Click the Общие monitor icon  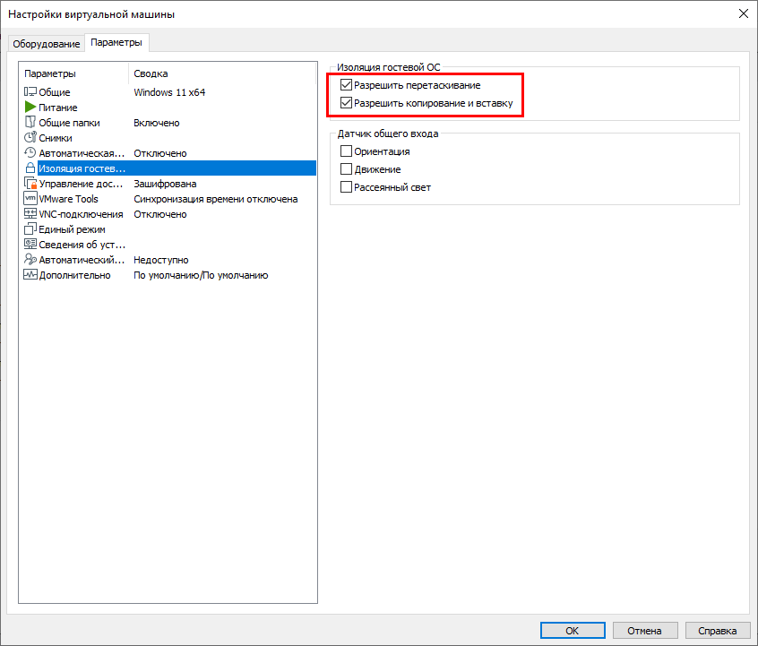pos(30,91)
